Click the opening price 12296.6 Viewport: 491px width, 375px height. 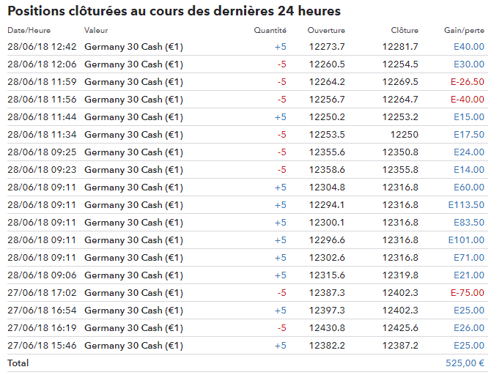[327, 240]
